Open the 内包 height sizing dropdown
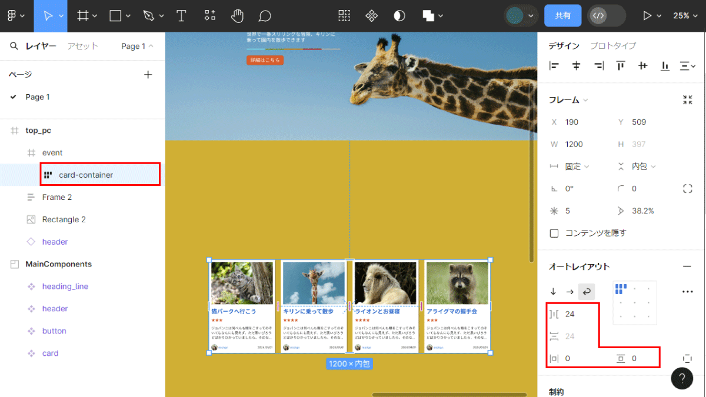 coord(644,166)
